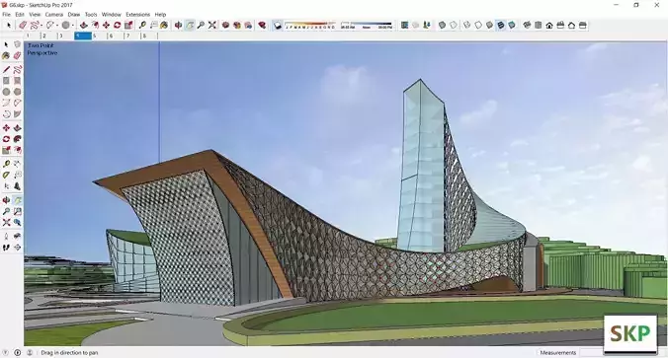Screen dimensions: 668x358
Task: Click the Measurements input box
Action: point(591,352)
